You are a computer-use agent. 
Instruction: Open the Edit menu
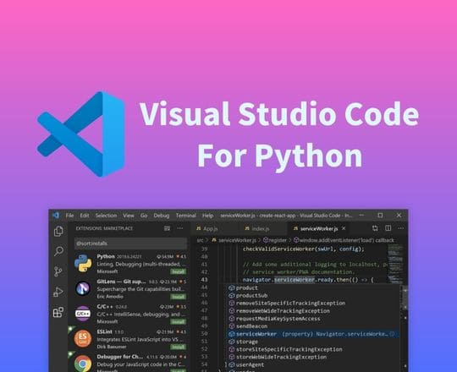coord(85,216)
